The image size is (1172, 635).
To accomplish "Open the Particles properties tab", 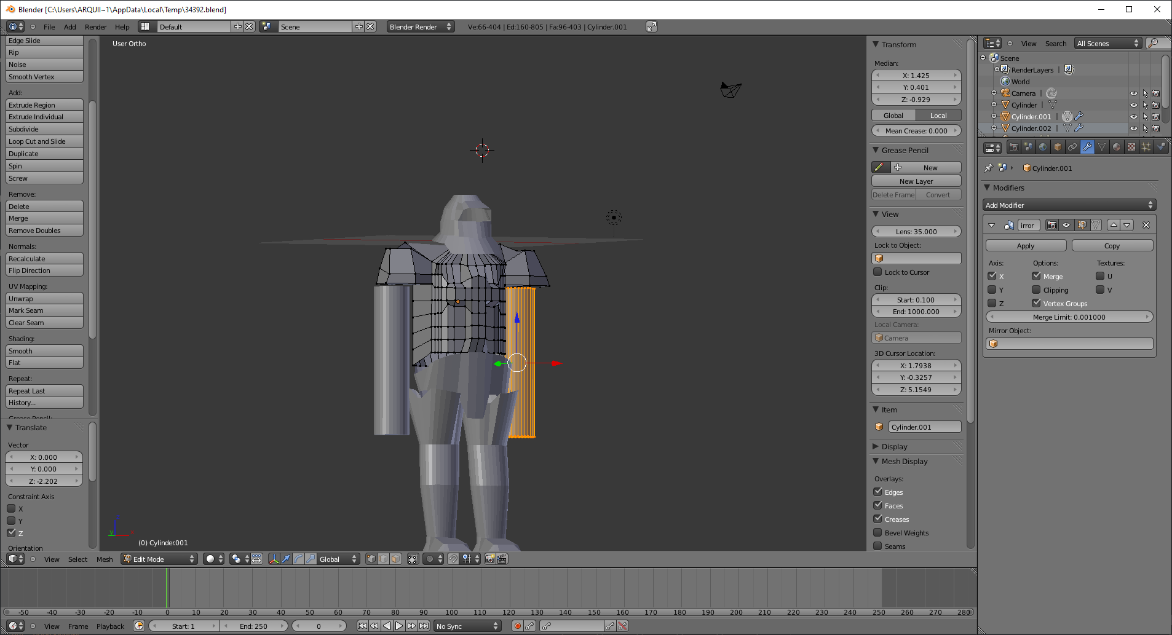I will pos(1146,148).
